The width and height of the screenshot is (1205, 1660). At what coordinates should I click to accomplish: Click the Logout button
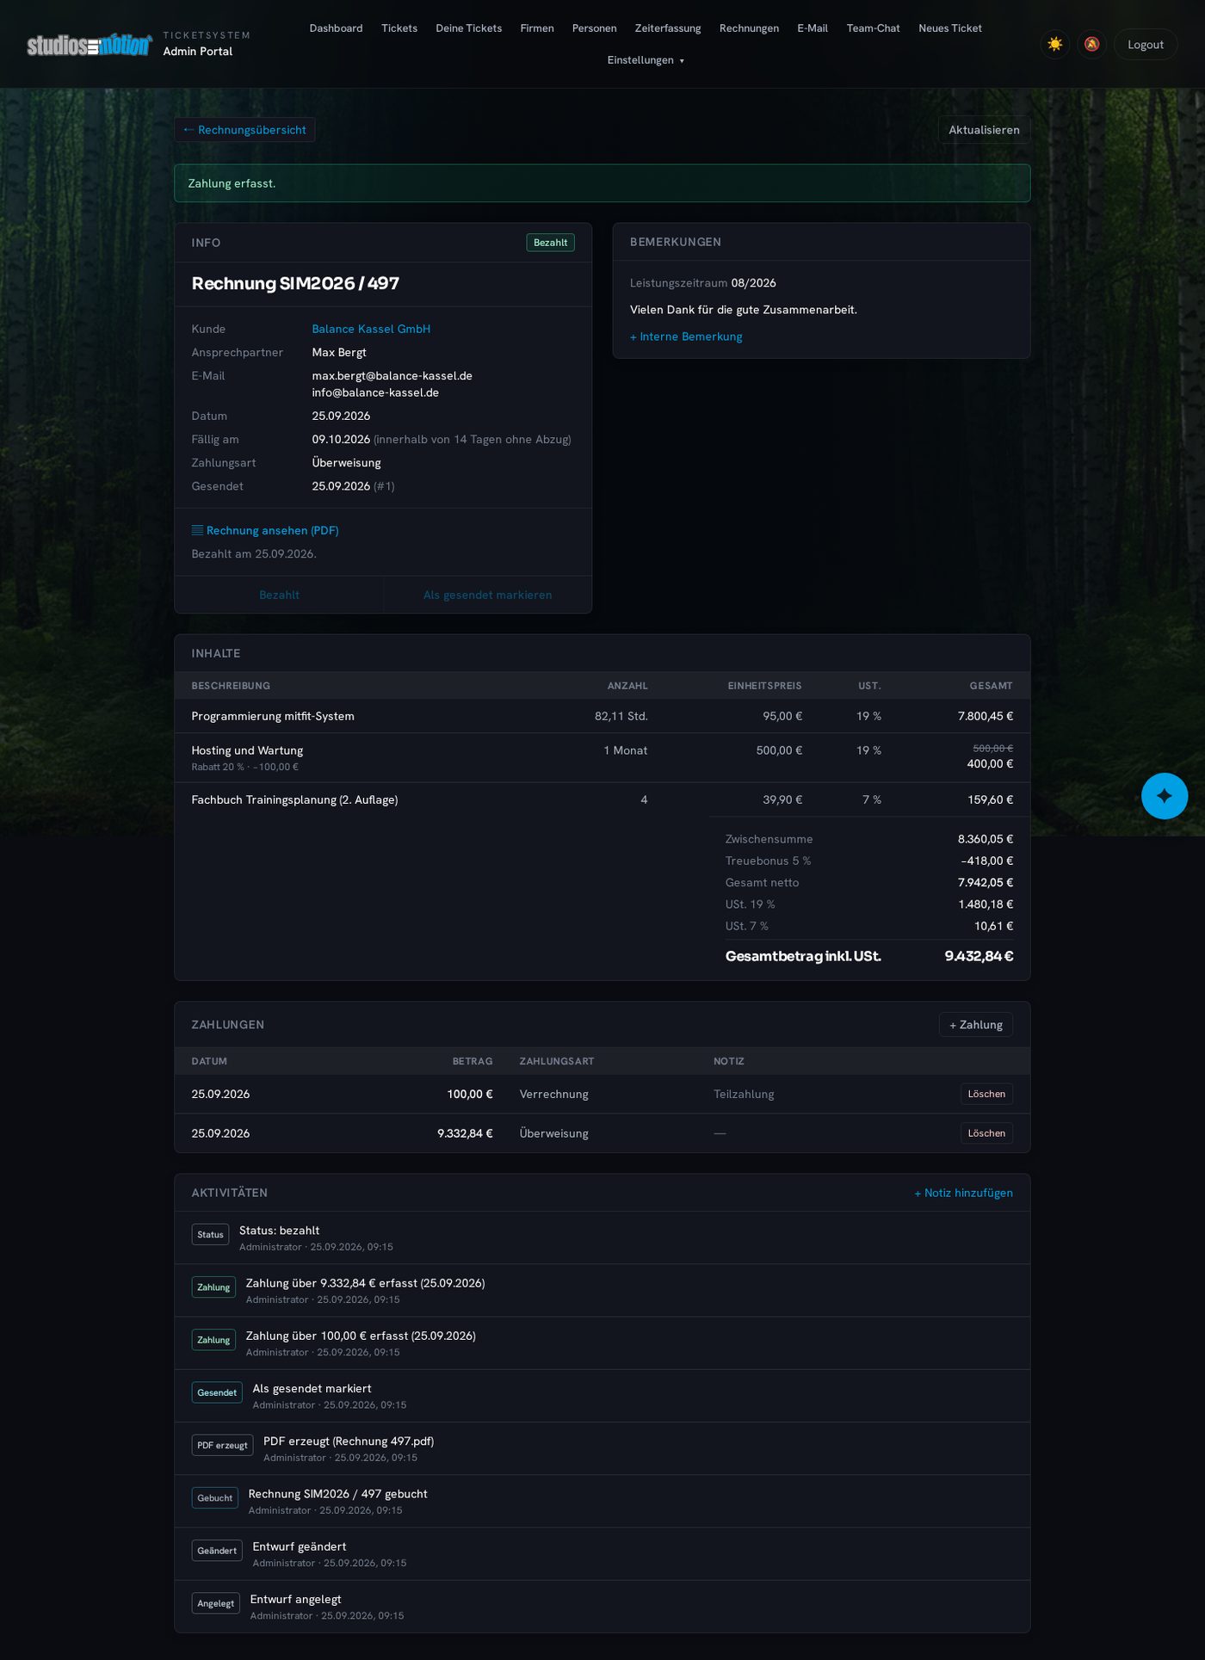[1146, 45]
